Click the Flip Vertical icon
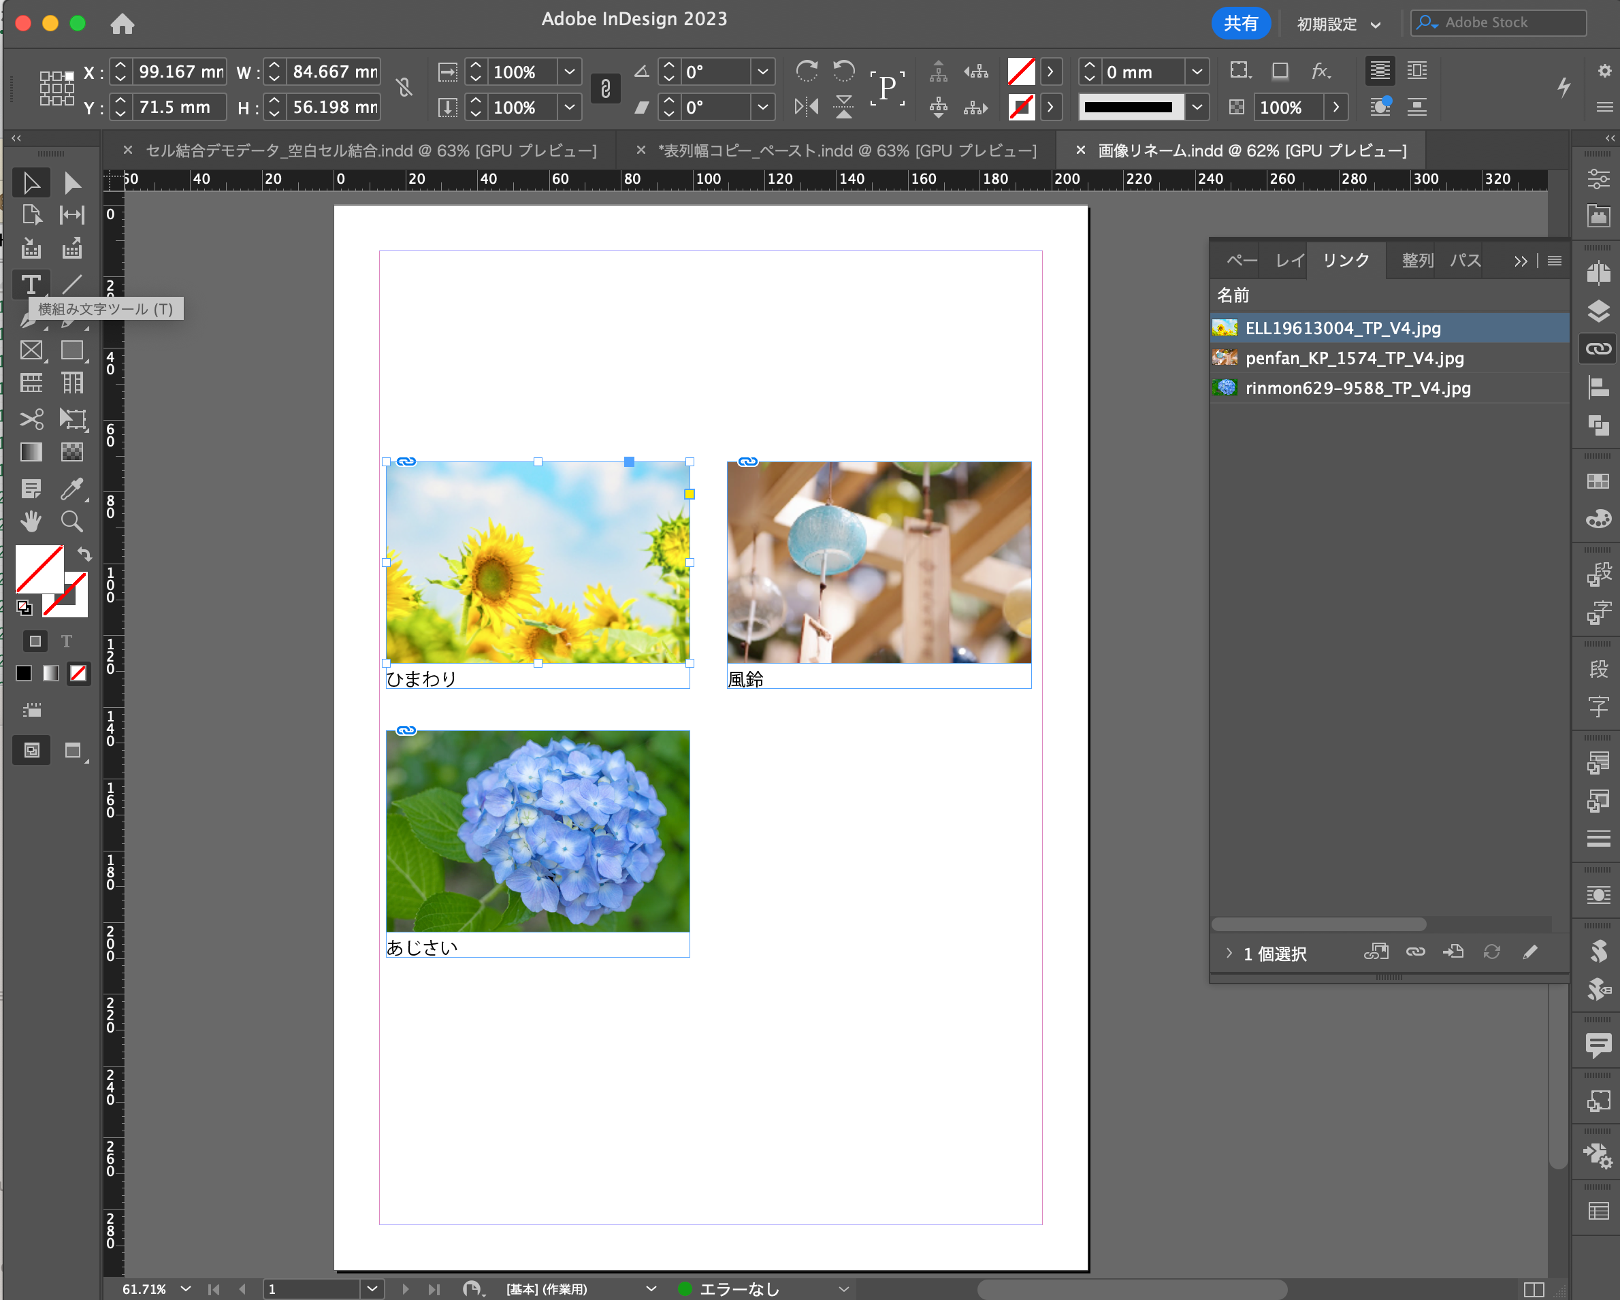Image resolution: width=1620 pixels, height=1300 pixels. (844, 107)
